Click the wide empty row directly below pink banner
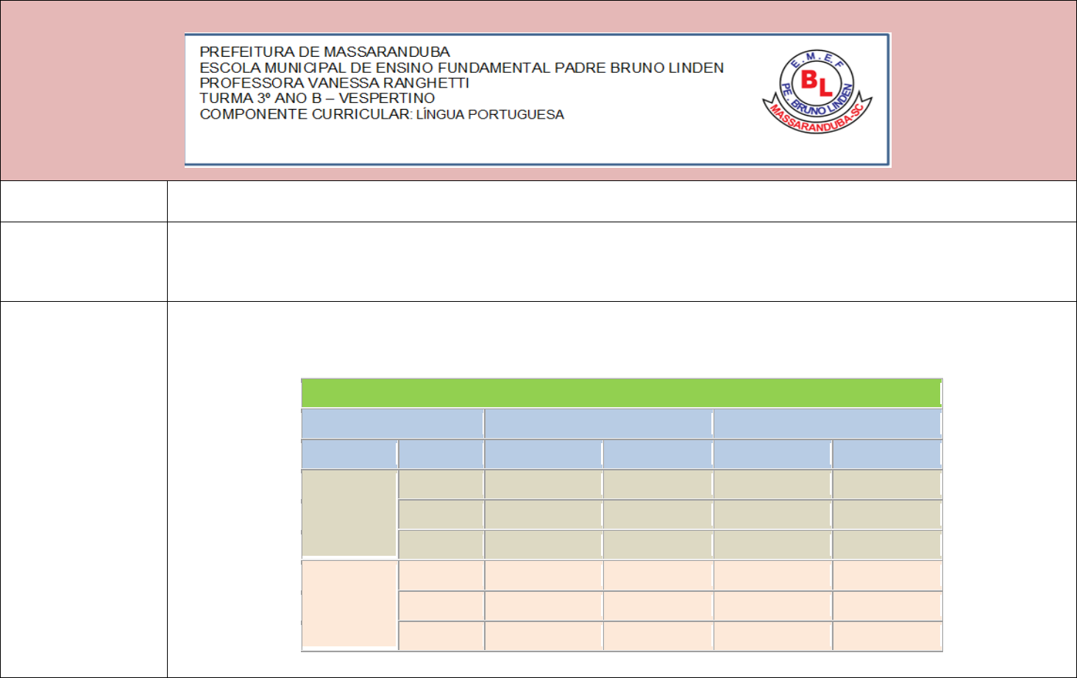Screen dimensions: 1077x678 point(621,201)
